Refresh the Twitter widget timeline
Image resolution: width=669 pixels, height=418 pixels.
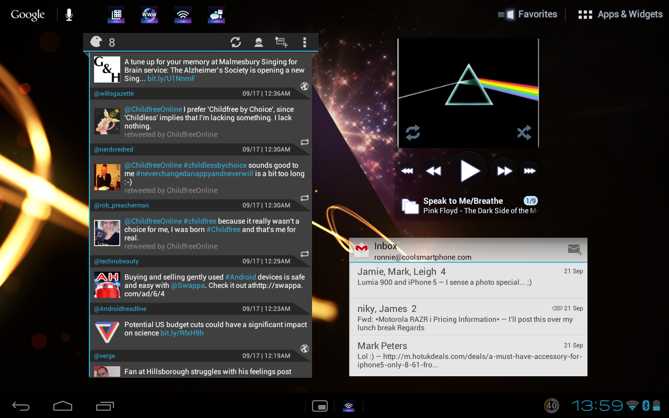point(236,42)
